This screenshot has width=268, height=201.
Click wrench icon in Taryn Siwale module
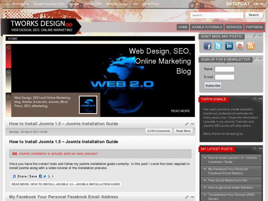254,99
